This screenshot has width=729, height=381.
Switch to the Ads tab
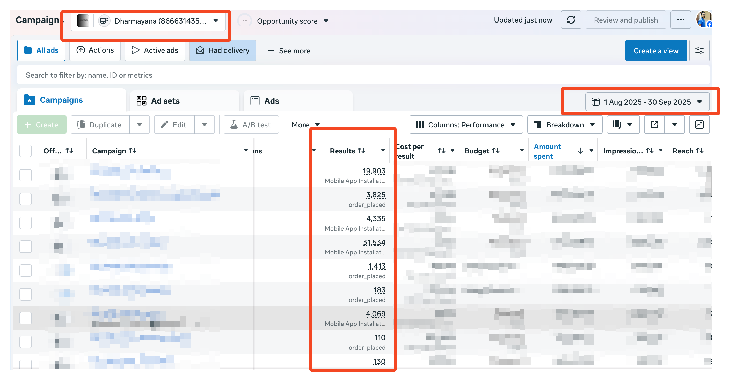click(x=298, y=101)
